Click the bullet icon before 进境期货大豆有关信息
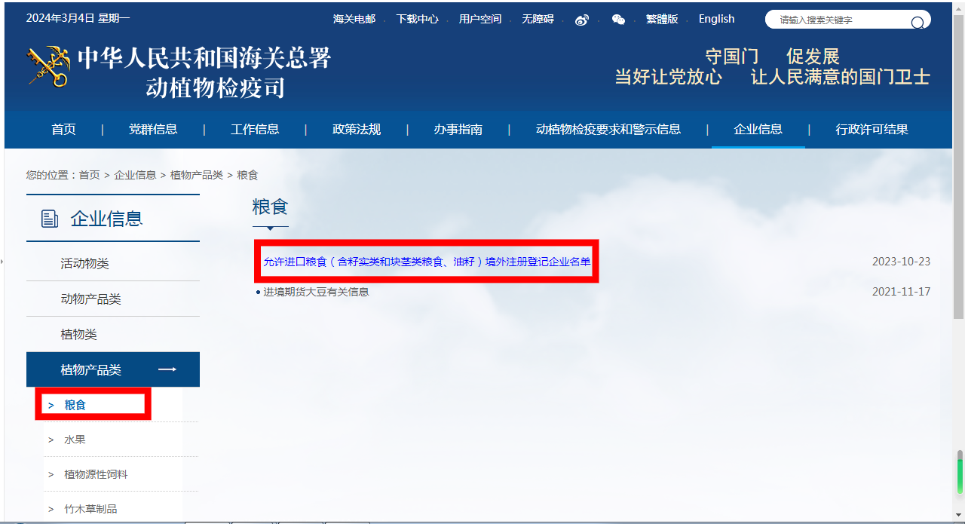The width and height of the screenshot is (965, 524). (x=256, y=292)
